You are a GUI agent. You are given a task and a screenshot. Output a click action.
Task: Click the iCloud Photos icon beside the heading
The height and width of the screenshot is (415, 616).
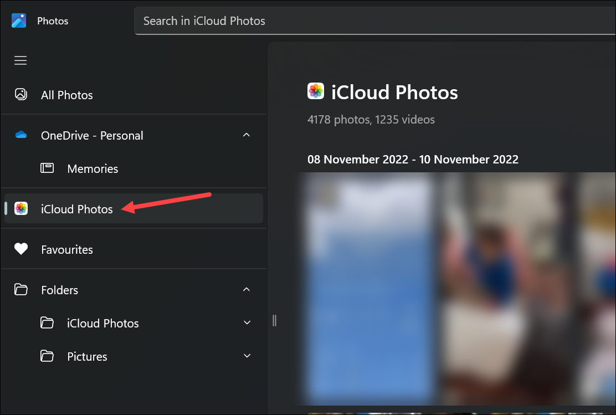tap(315, 91)
